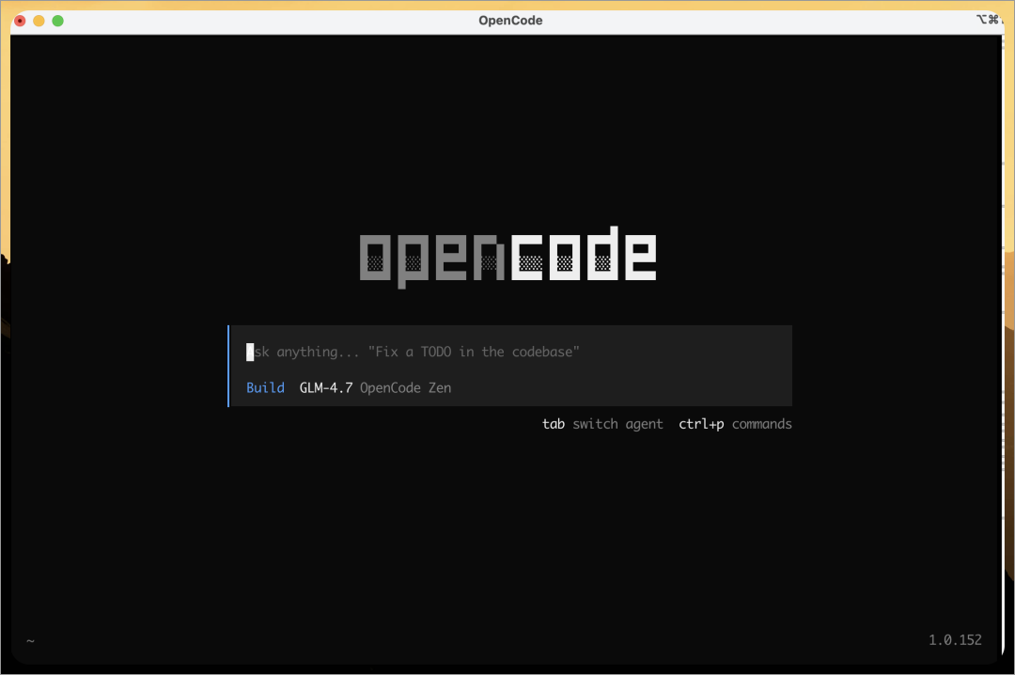This screenshot has height=675, width=1015.
Task: Click the tilde directory indicator at bottom left
Action: 30,640
